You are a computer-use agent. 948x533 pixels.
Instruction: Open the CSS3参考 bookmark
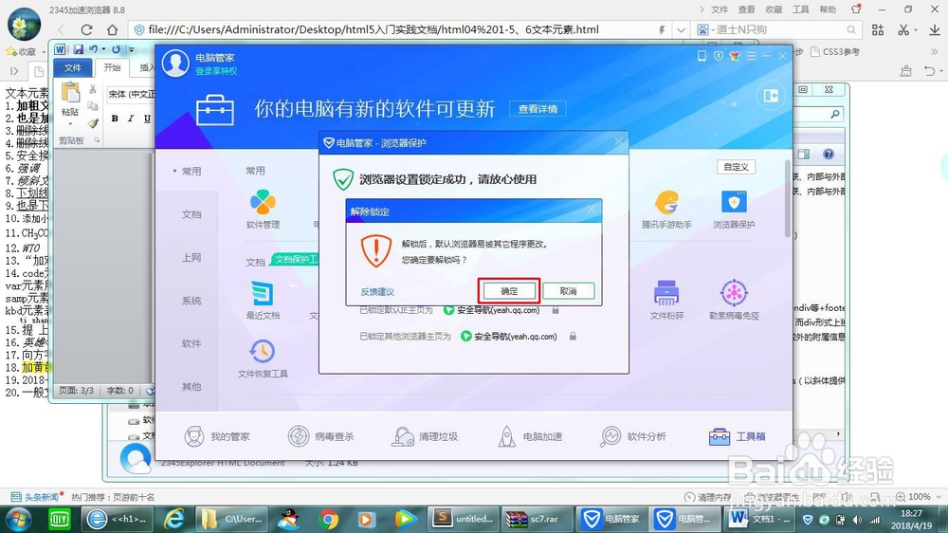pos(834,52)
